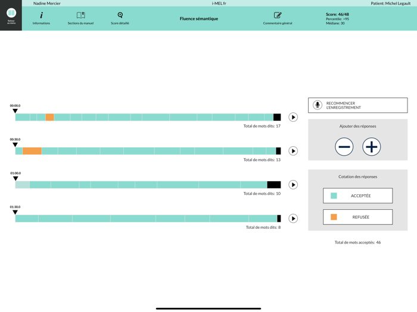Play the 00:00.0 recording segment
This screenshot has height=312, width=417.
[x=293, y=117]
